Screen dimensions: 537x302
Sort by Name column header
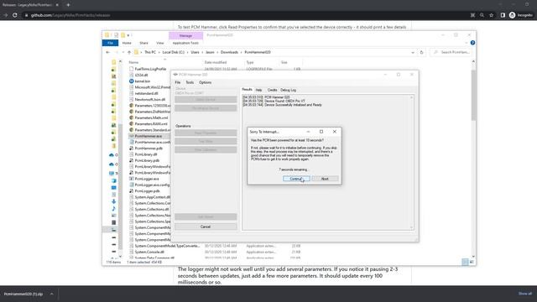tap(133, 63)
